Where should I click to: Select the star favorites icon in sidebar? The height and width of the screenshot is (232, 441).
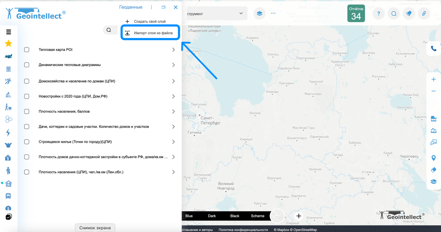pyautogui.click(x=8, y=43)
